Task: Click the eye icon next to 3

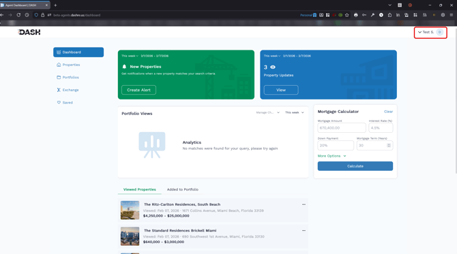Action: [x=273, y=67]
